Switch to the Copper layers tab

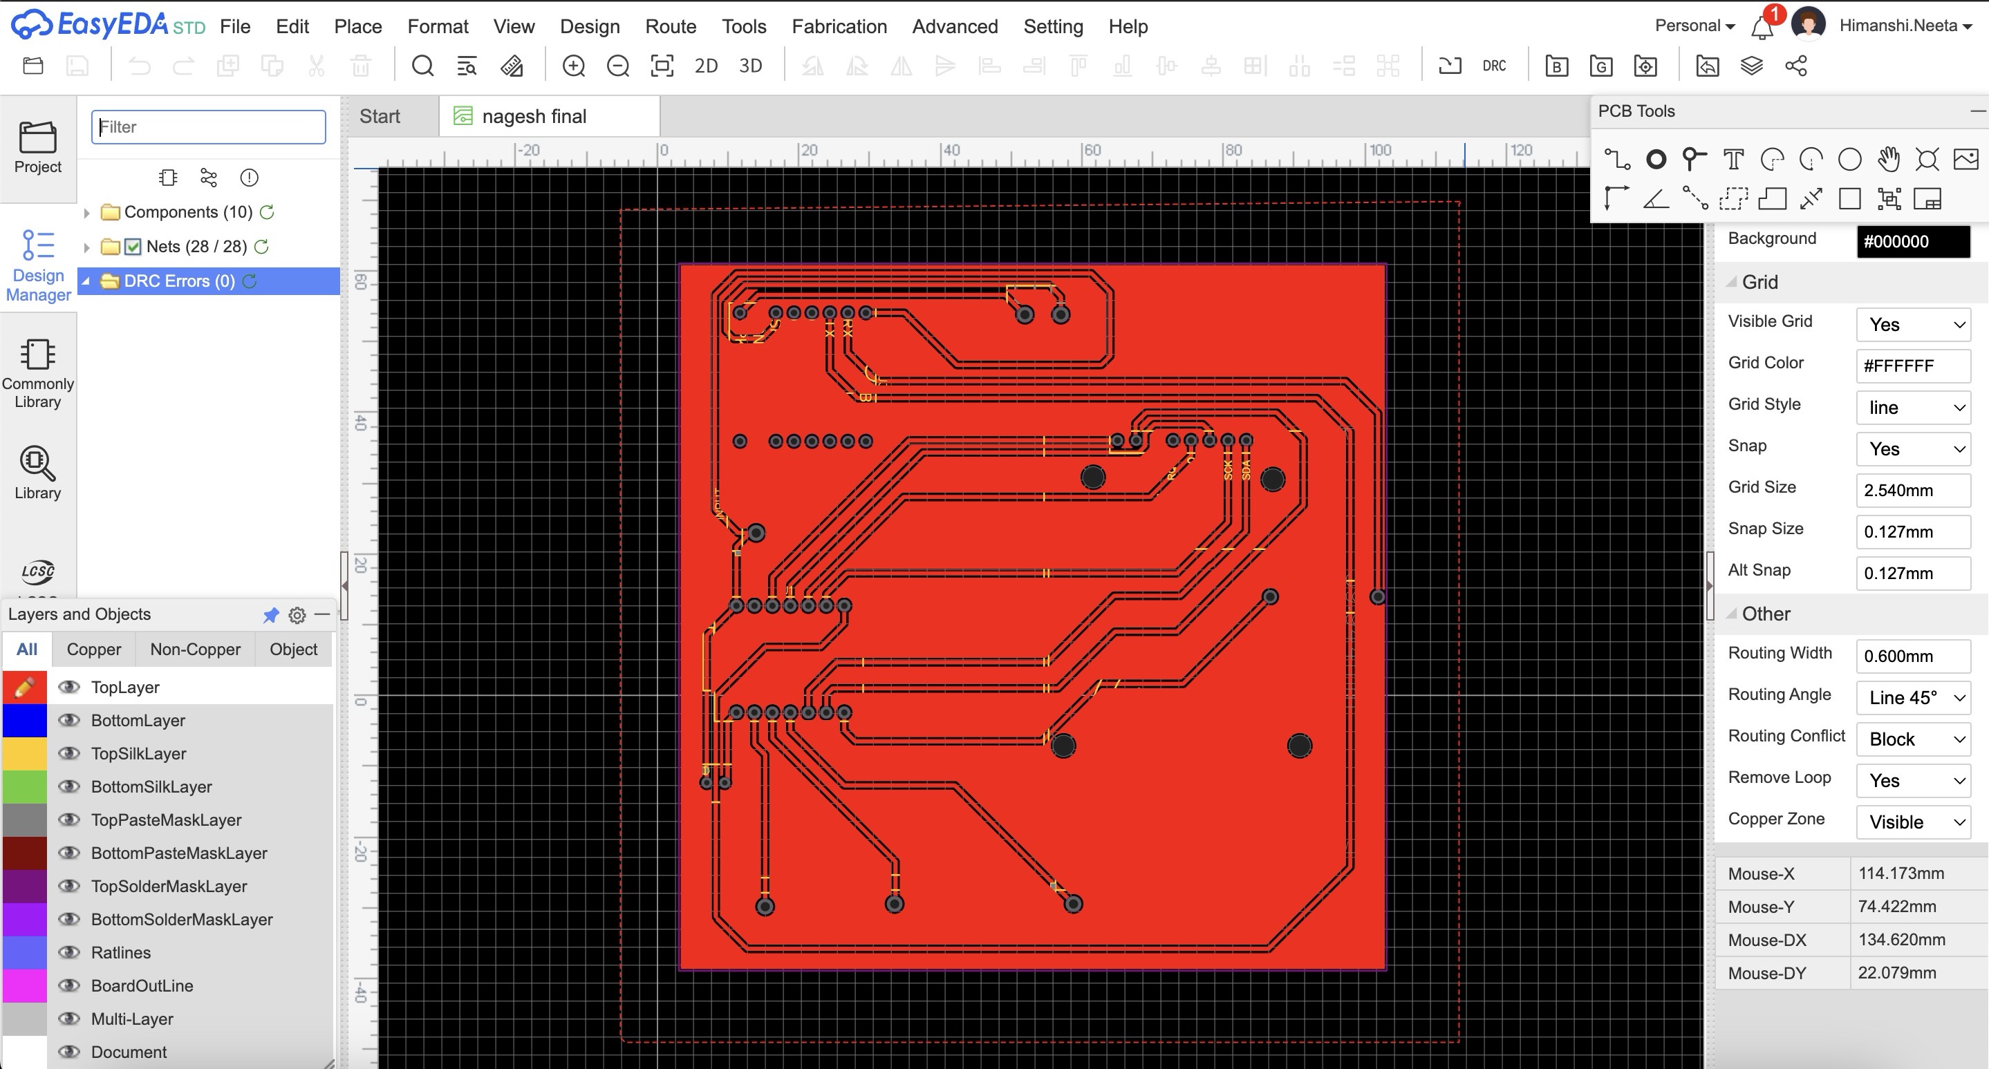click(x=93, y=649)
